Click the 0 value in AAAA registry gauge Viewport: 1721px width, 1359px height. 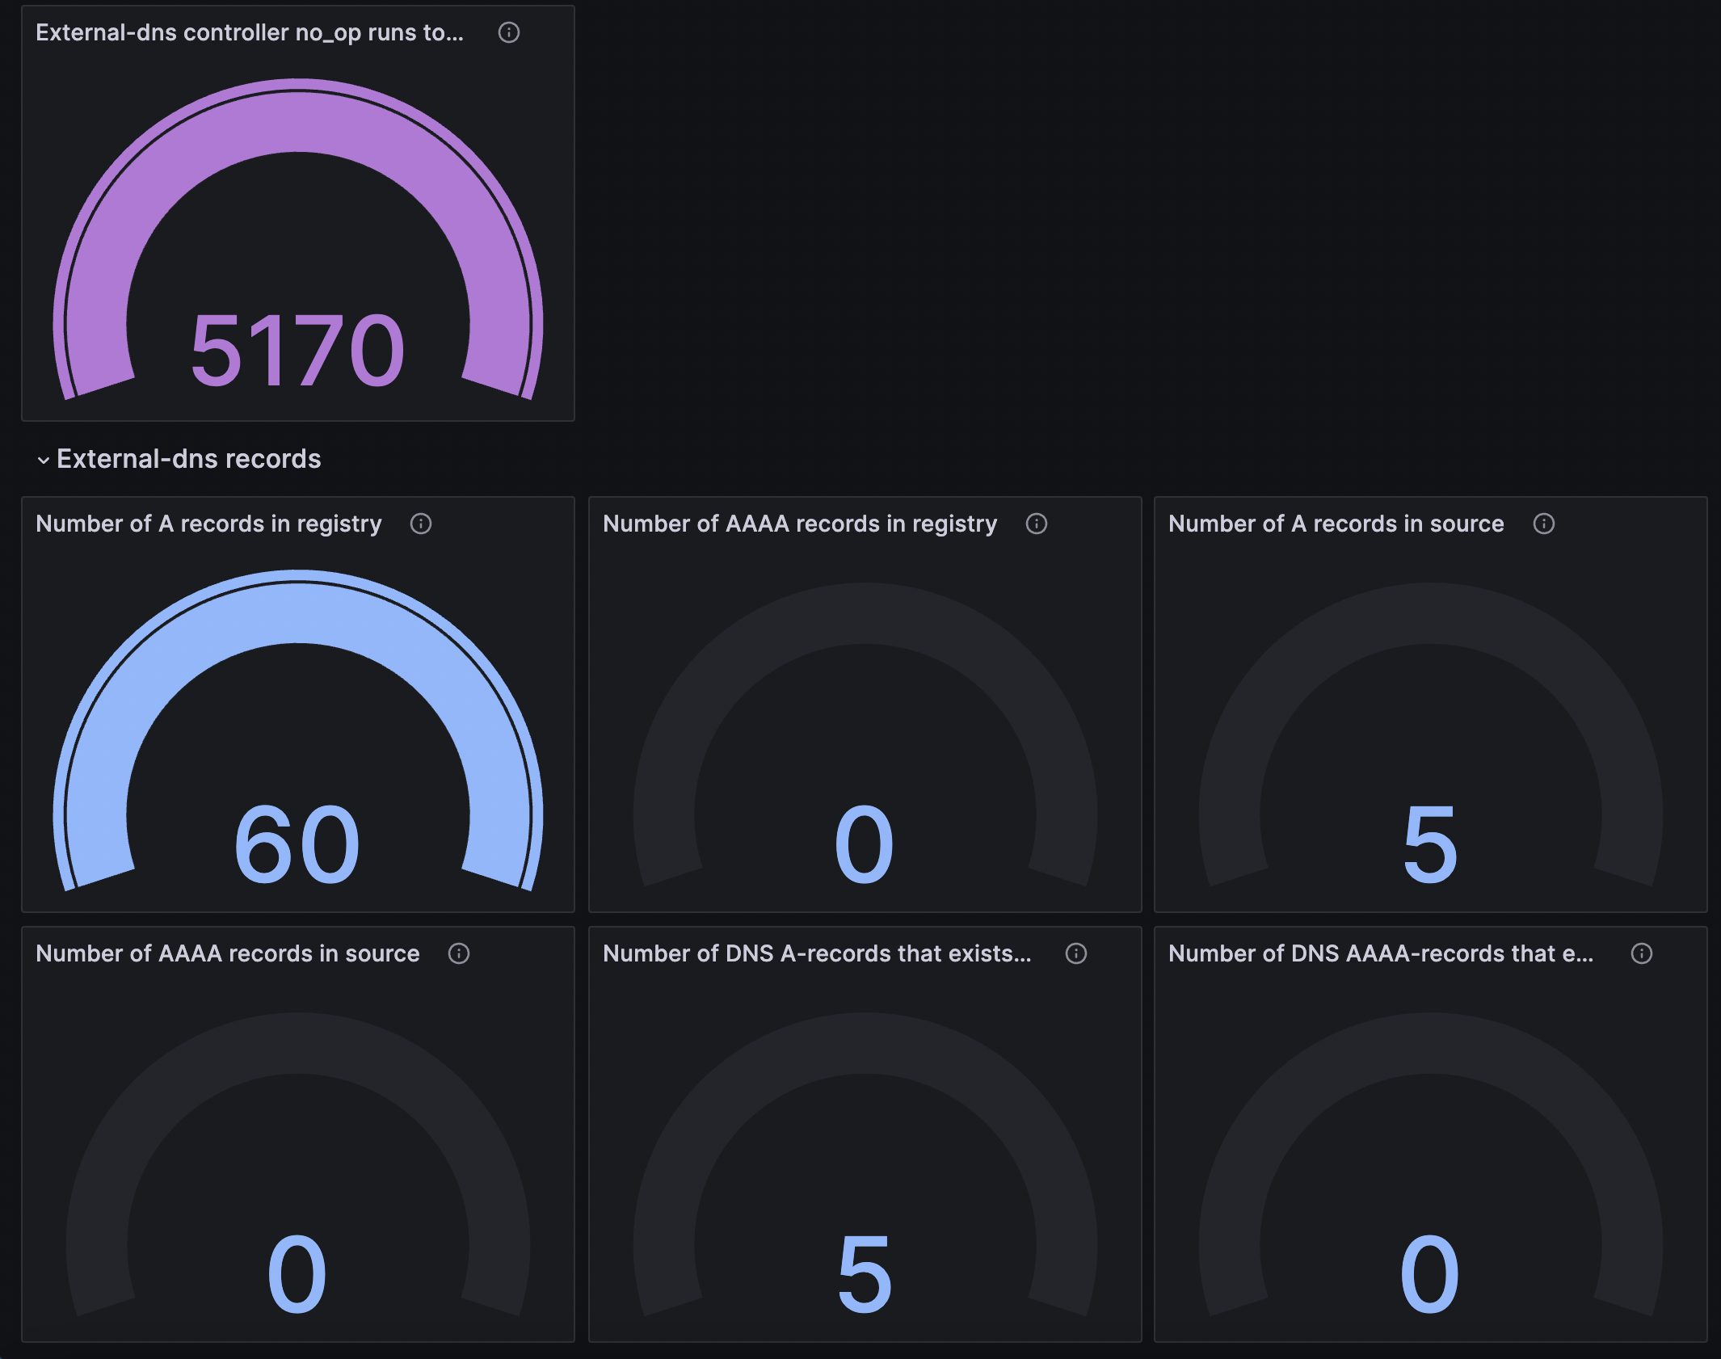[x=864, y=844]
